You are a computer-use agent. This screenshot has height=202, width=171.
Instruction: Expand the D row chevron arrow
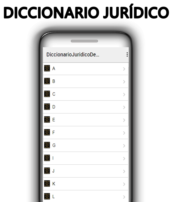point(124,107)
